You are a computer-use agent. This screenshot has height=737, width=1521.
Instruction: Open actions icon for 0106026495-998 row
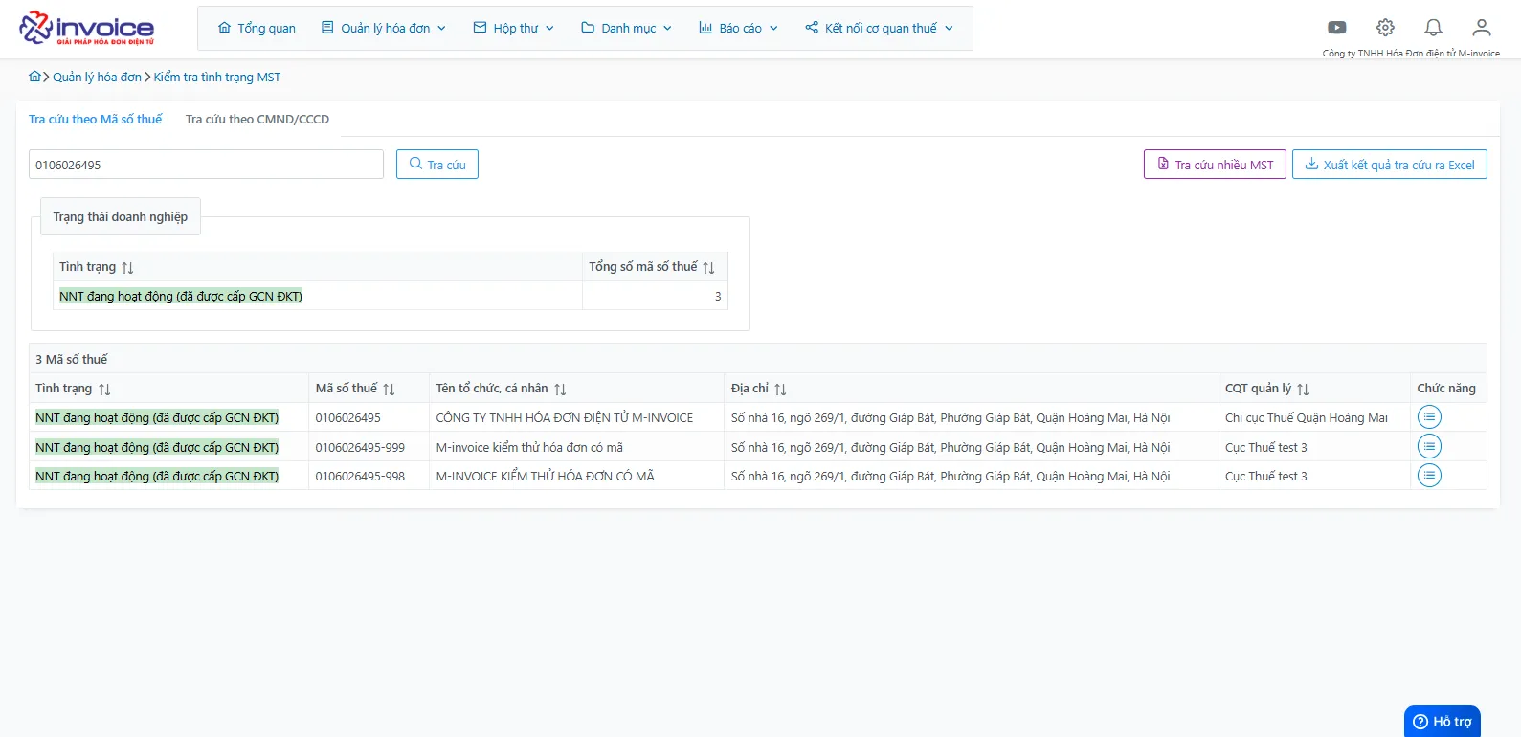coord(1429,476)
